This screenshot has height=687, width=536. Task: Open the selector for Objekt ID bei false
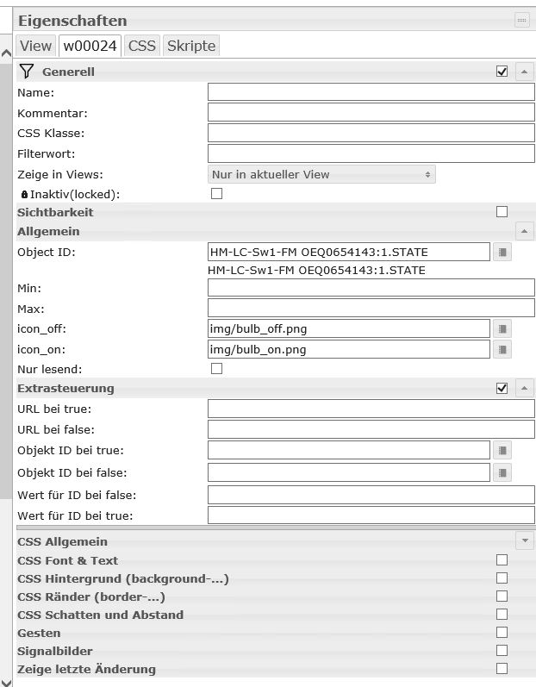pos(502,472)
